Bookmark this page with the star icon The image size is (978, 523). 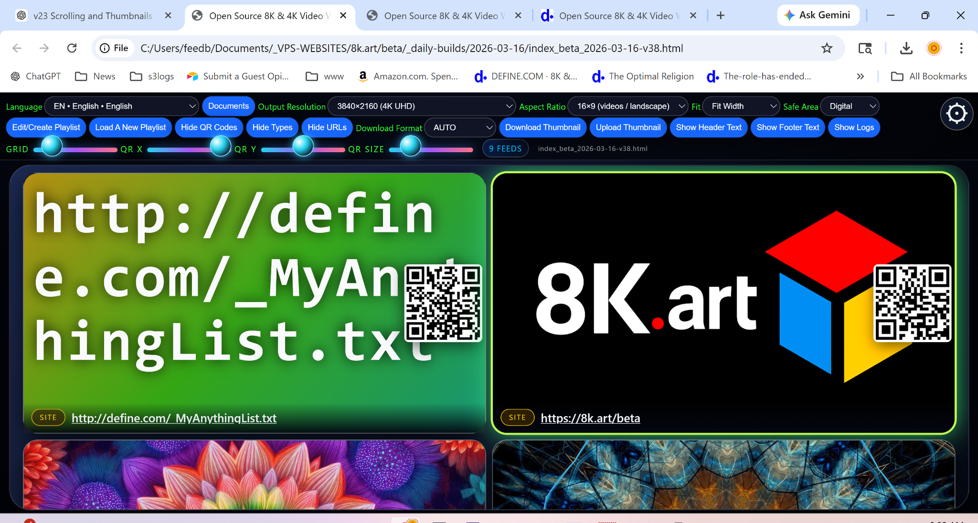[827, 48]
